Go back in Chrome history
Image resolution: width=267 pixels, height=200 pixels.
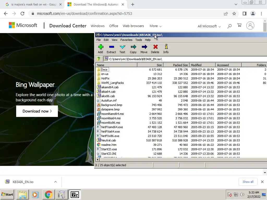coord(6,14)
